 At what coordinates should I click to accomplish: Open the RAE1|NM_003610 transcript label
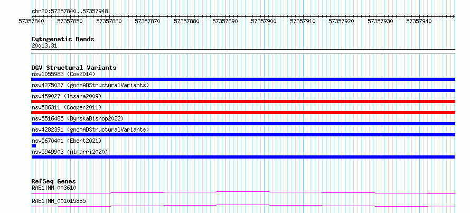click(54, 188)
